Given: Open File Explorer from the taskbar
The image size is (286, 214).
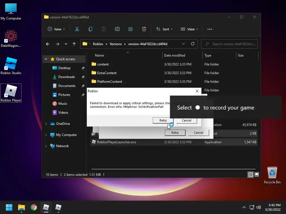Looking at the screenshot, I should click(x=21, y=207).
